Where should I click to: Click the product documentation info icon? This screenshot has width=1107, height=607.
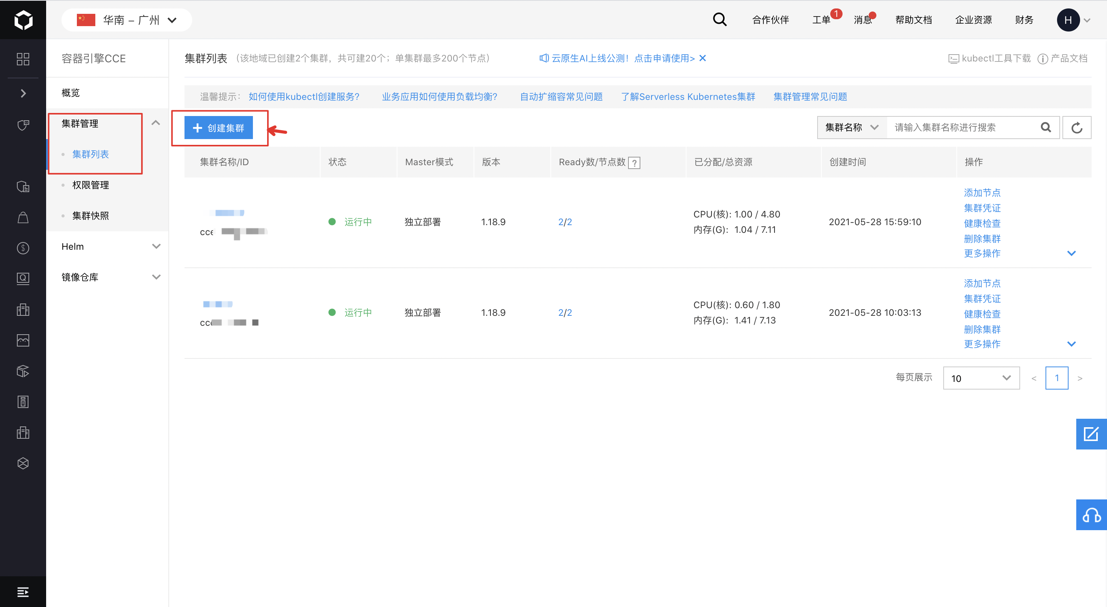pos(1042,59)
